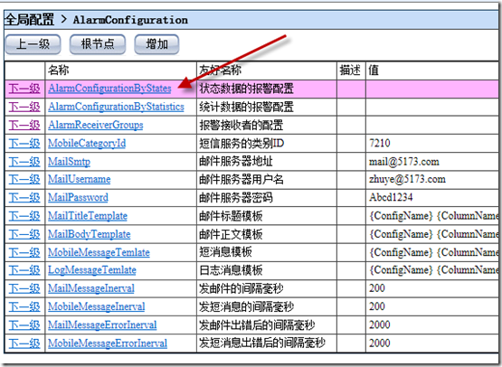
Task: Select the 短消息模板 cell
Action: pos(266,252)
